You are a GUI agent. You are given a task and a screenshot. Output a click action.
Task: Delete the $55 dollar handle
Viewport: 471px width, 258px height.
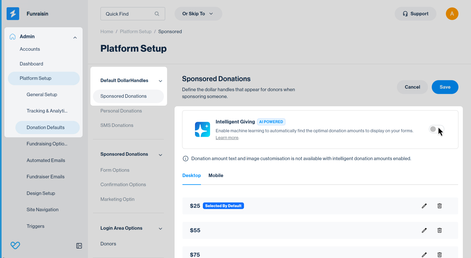[x=440, y=230]
